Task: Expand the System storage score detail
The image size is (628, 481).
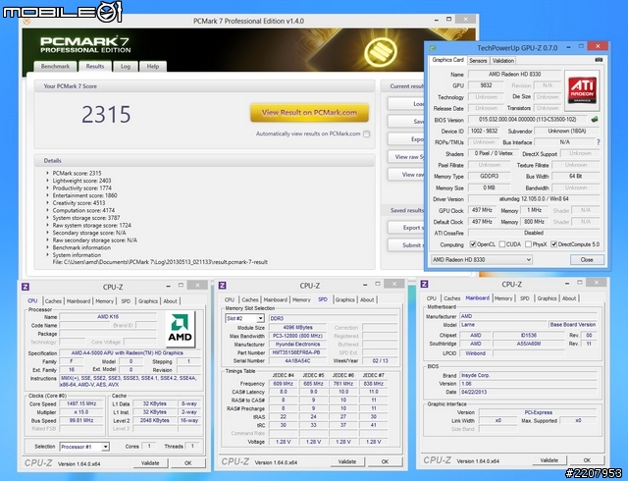Action: coord(48,218)
